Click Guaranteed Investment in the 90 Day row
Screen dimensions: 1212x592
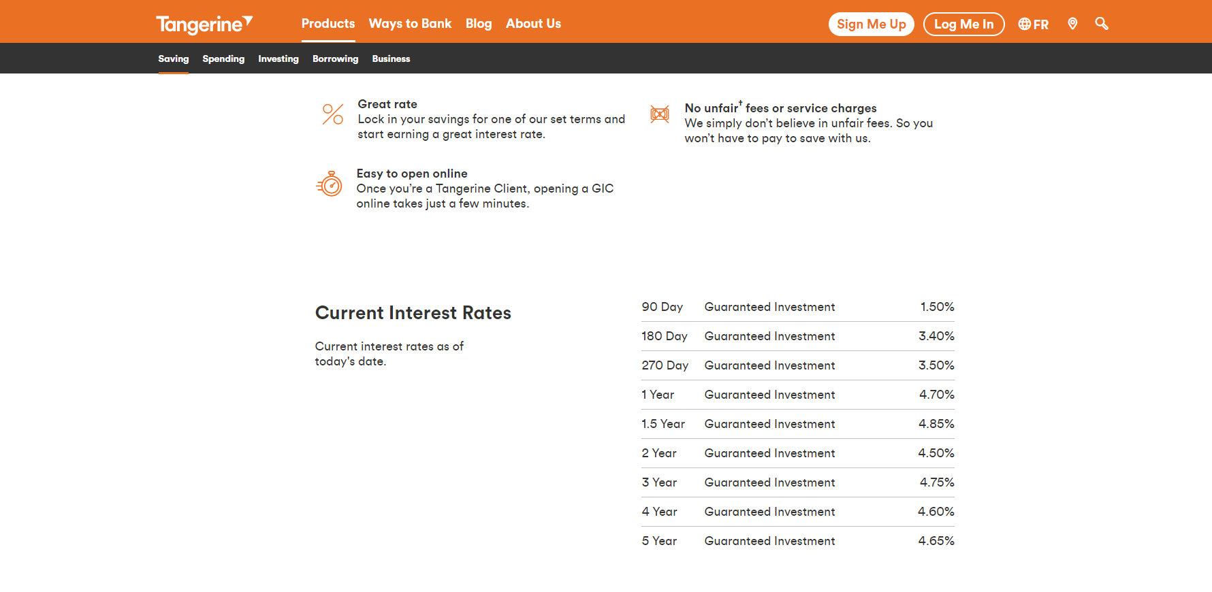[x=769, y=307]
